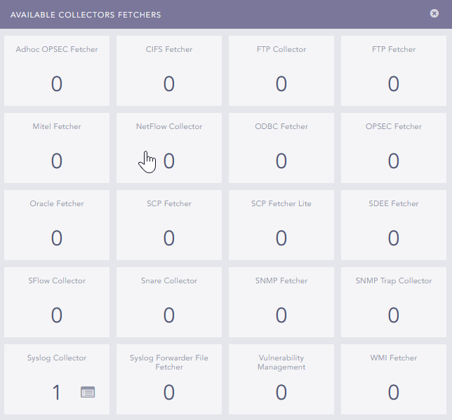Select the SFlow Collector tile
Screen dimensions: 452x420
coord(57,302)
